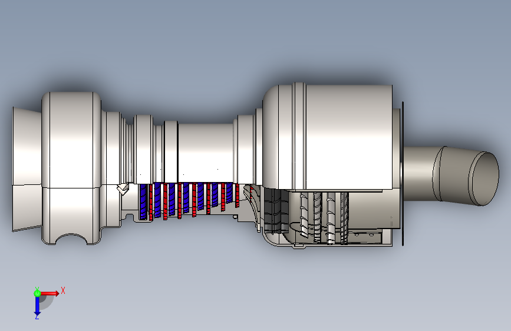Select the wide left housing with bottom cutout

[71, 168]
